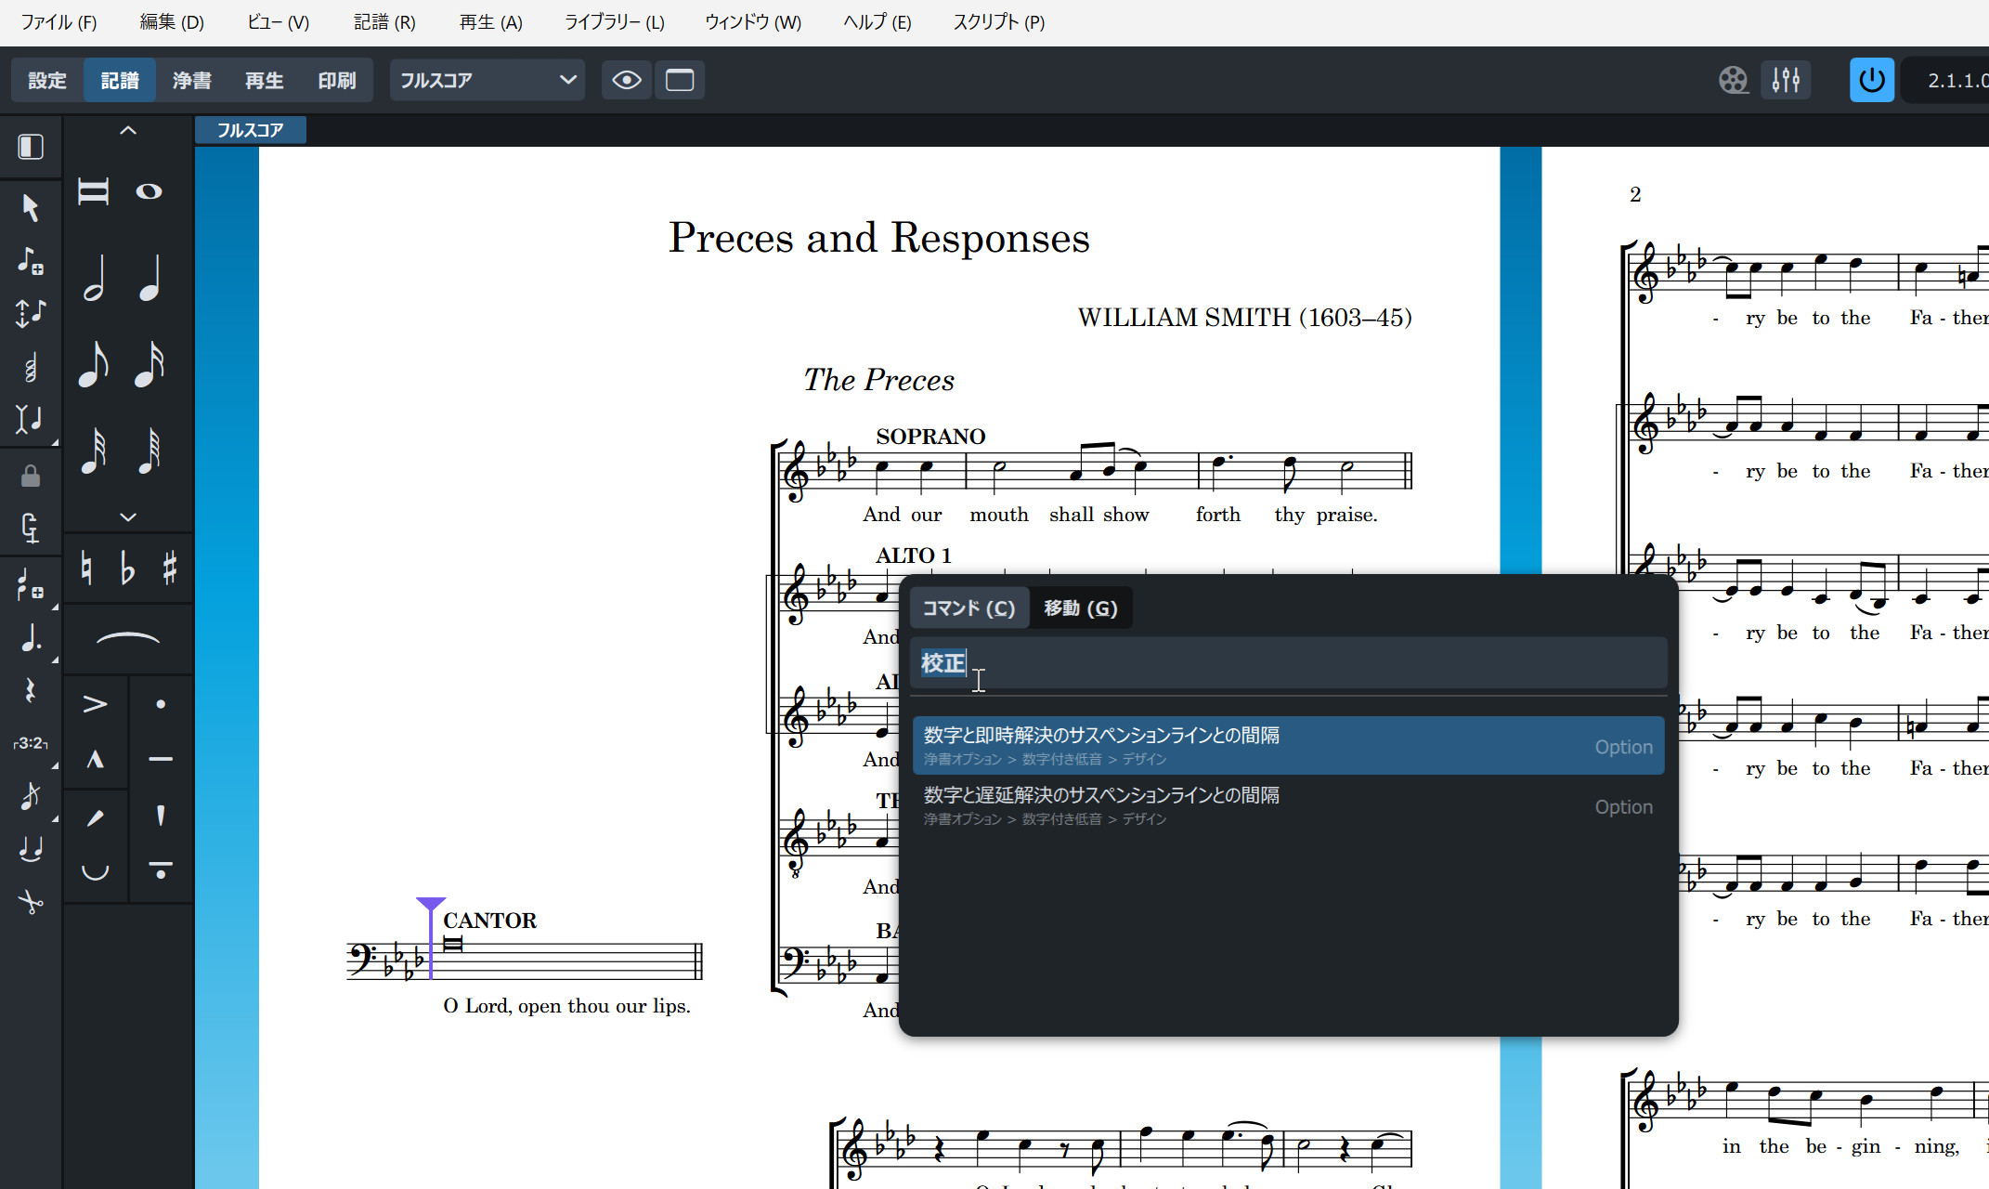Toggle rest input tool

pos(31,690)
